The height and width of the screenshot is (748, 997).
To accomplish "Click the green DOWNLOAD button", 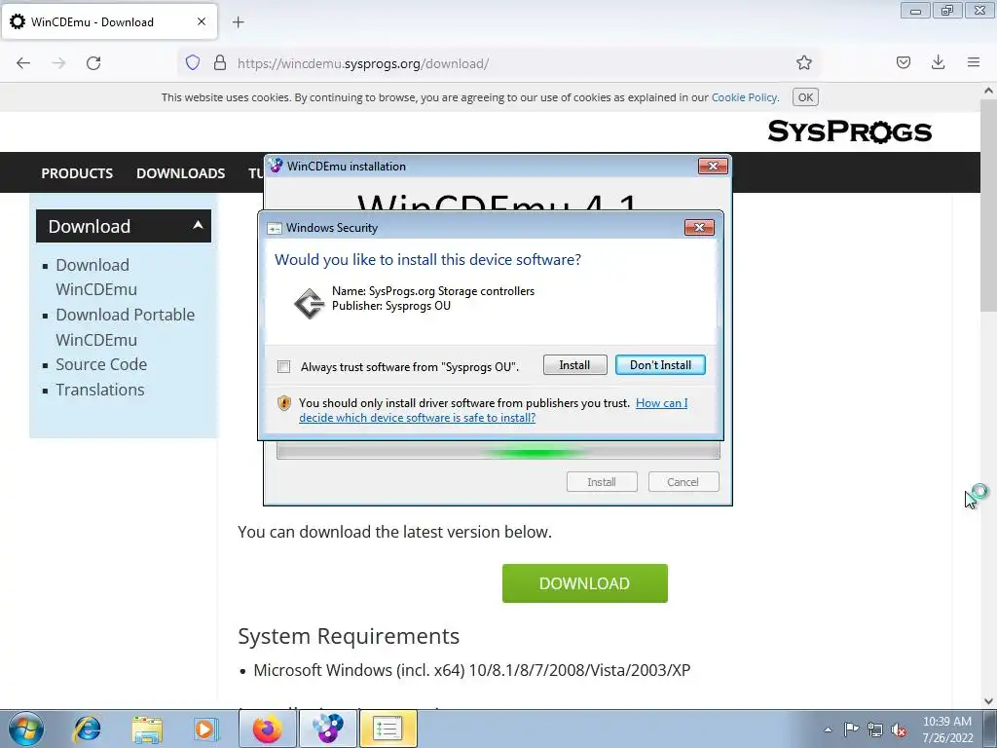I will (x=585, y=583).
